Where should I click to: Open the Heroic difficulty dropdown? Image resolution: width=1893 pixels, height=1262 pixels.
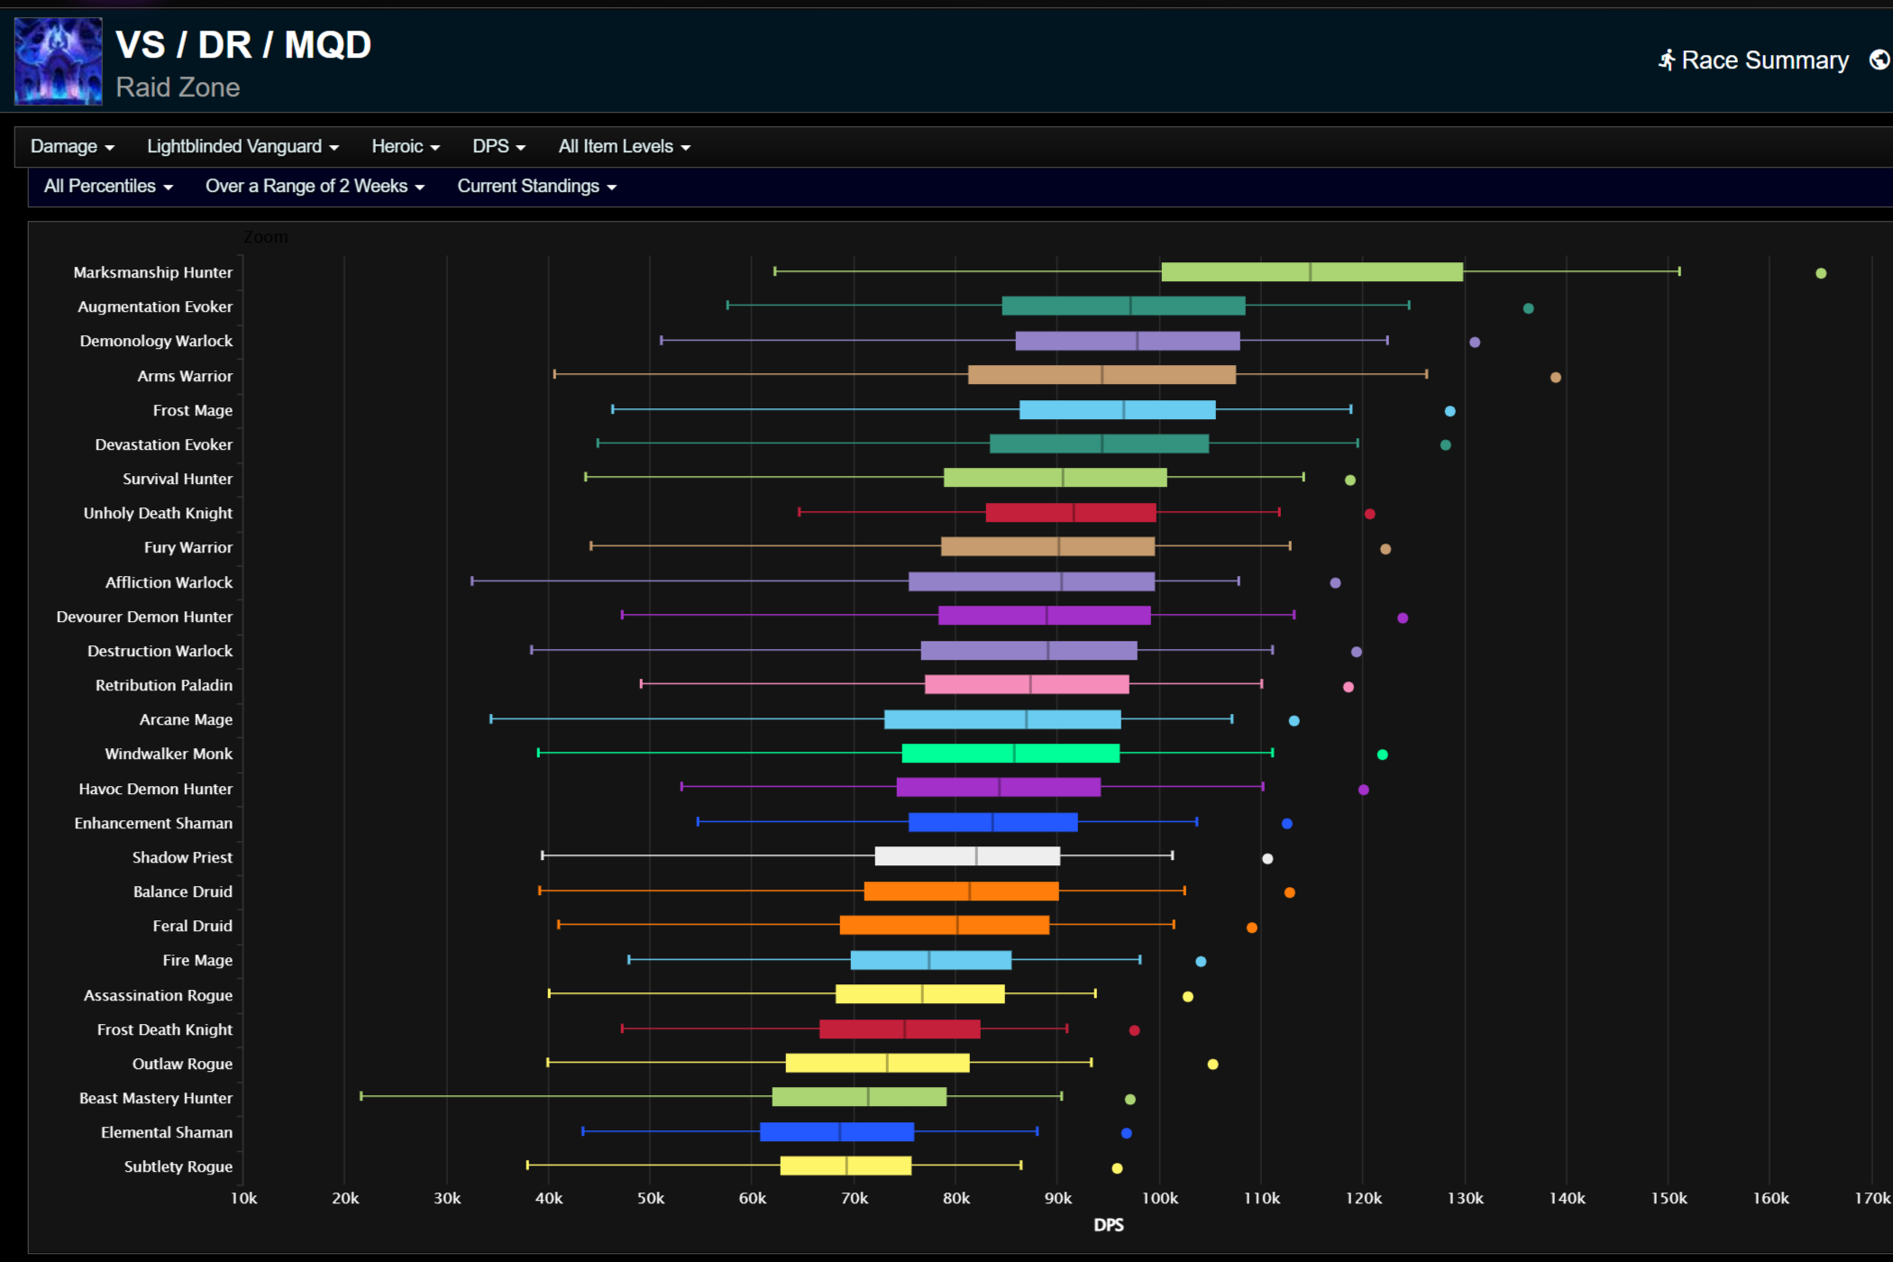405,147
